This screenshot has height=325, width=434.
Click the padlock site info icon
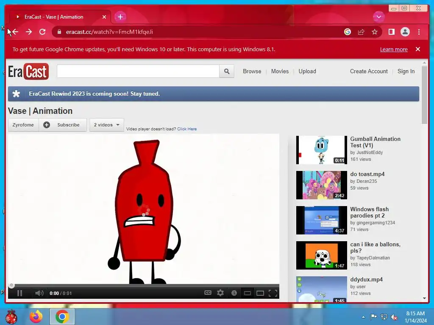point(59,32)
